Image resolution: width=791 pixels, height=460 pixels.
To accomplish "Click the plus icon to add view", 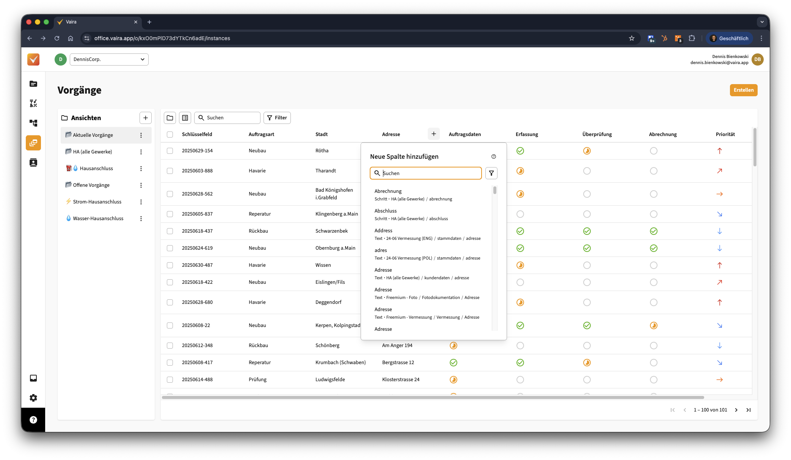I will (x=146, y=118).
